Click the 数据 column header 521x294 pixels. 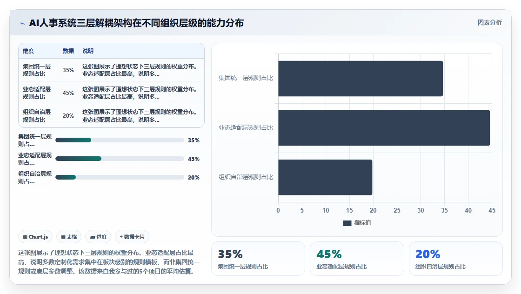tap(68, 51)
